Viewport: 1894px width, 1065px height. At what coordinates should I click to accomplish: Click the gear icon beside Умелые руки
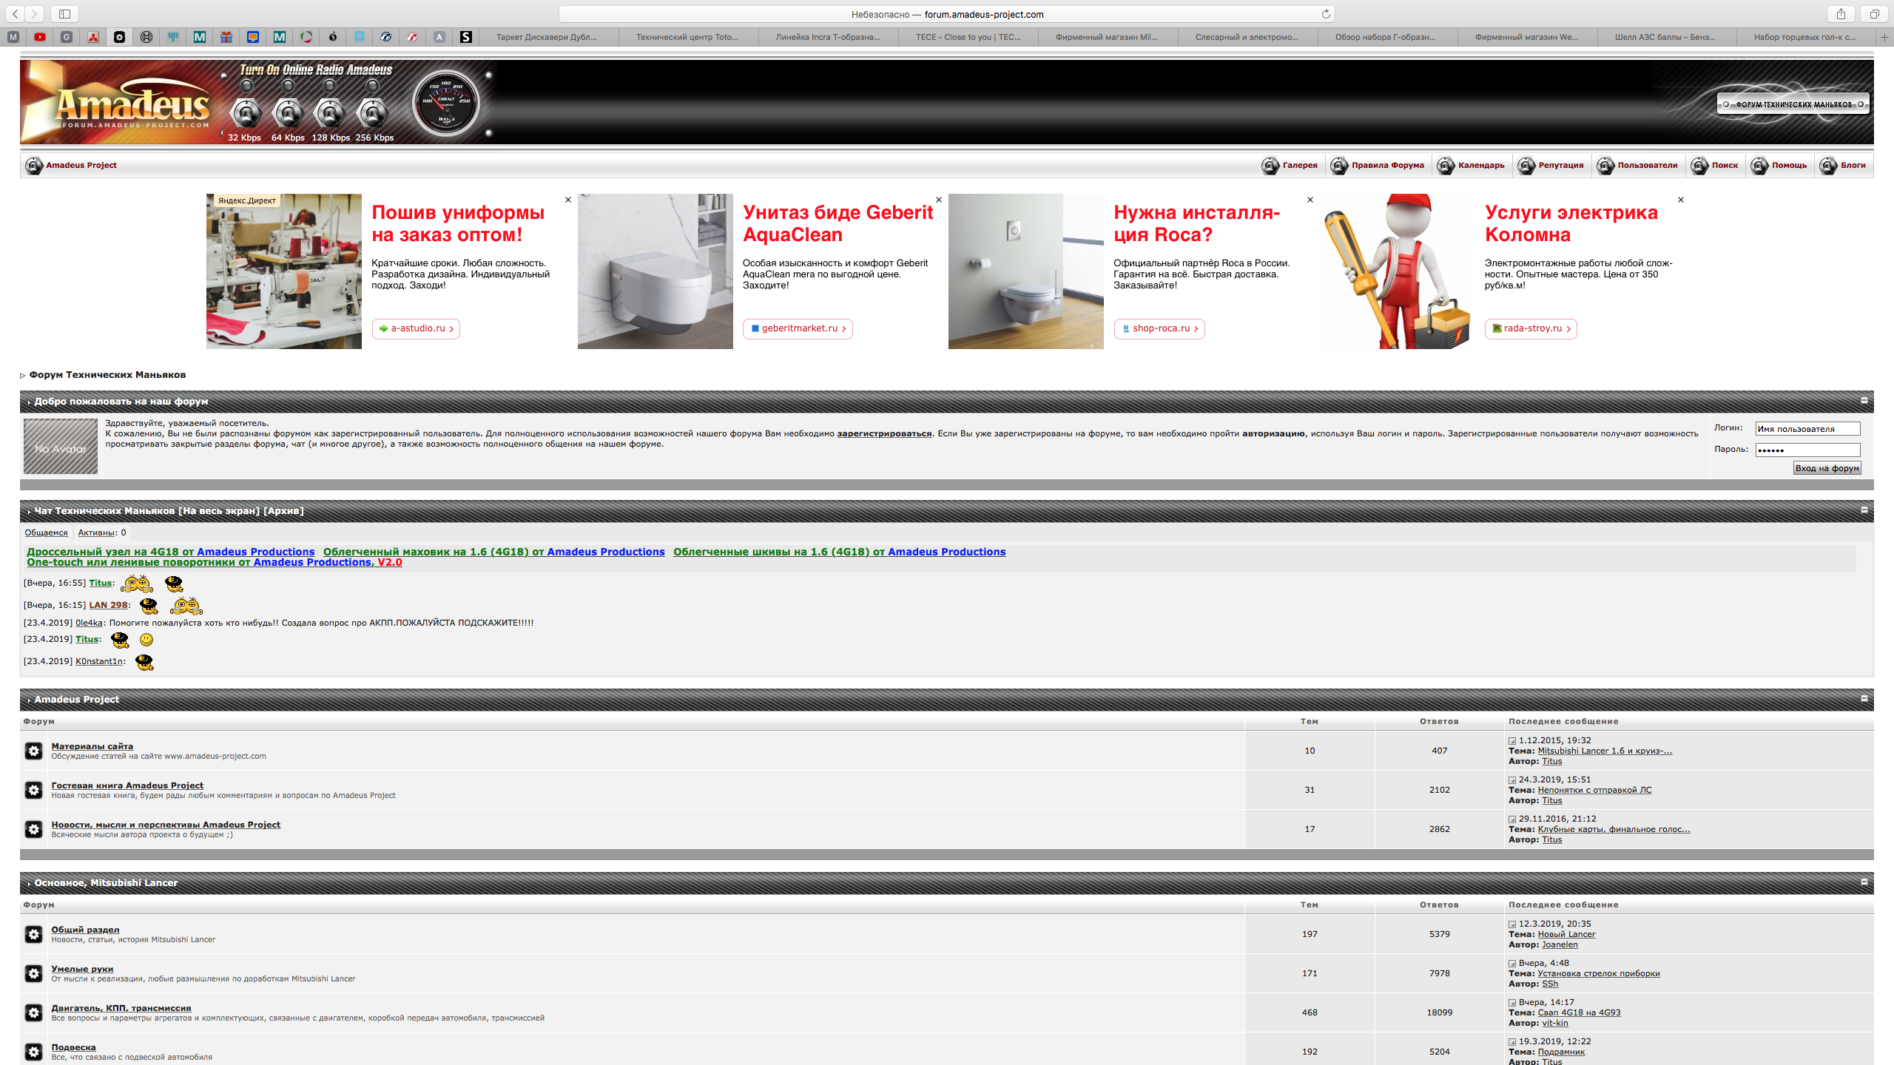point(33,973)
